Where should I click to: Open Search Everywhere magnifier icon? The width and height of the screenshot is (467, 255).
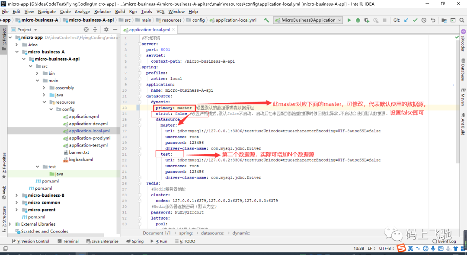coord(462,20)
